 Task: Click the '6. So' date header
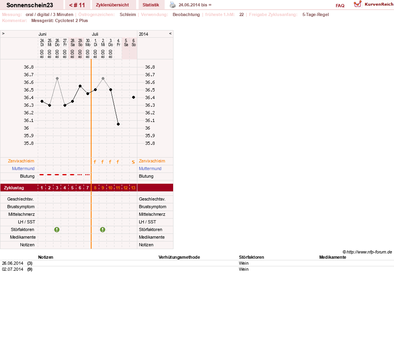(134, 43)
